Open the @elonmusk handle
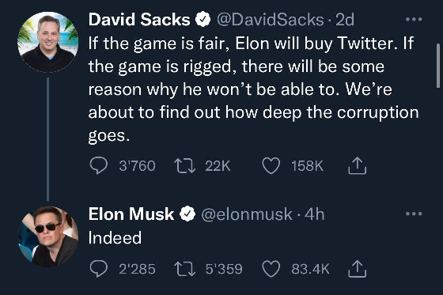 pyautogui.click(x=247, y=214)
